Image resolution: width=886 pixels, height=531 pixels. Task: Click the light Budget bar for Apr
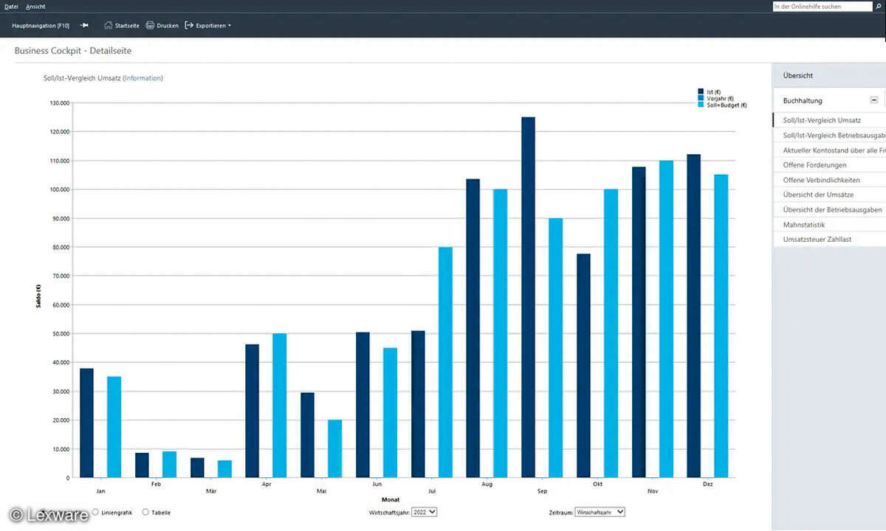pos(280,406)
